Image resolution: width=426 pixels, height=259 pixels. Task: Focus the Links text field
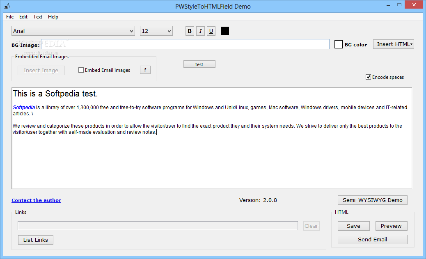[158, 226]
